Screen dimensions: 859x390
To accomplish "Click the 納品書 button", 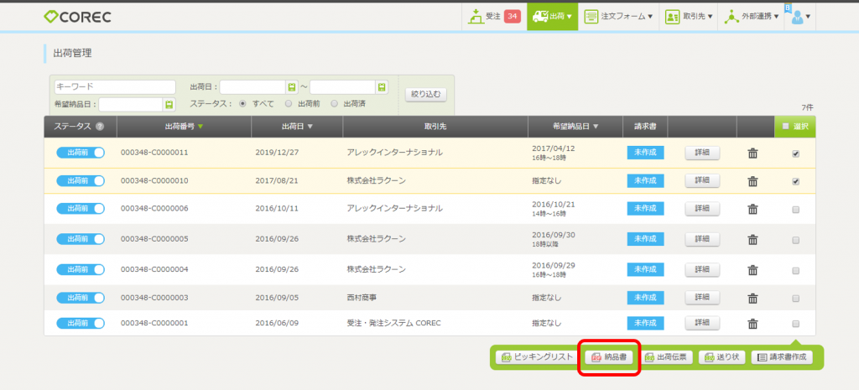I will [610, 357].
